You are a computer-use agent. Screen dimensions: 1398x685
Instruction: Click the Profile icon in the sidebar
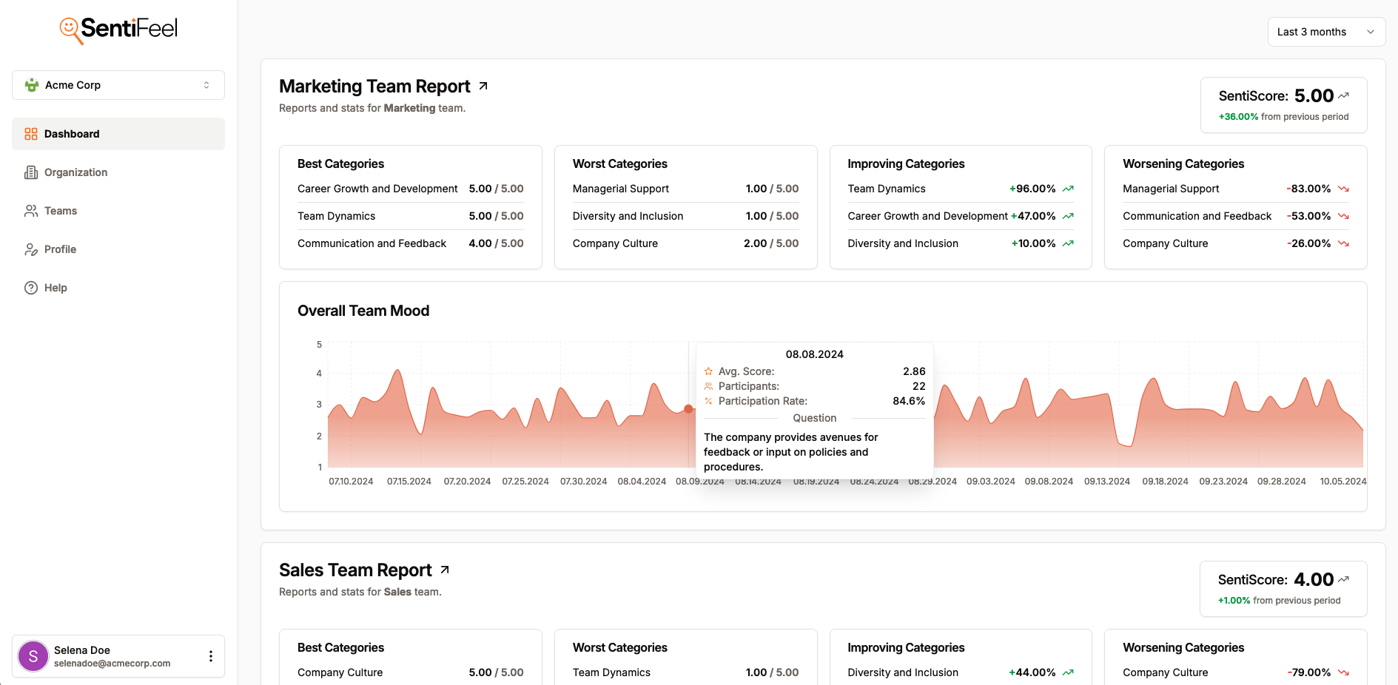click(30, 249)
